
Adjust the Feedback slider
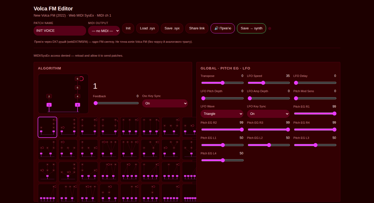click(116, 103)
